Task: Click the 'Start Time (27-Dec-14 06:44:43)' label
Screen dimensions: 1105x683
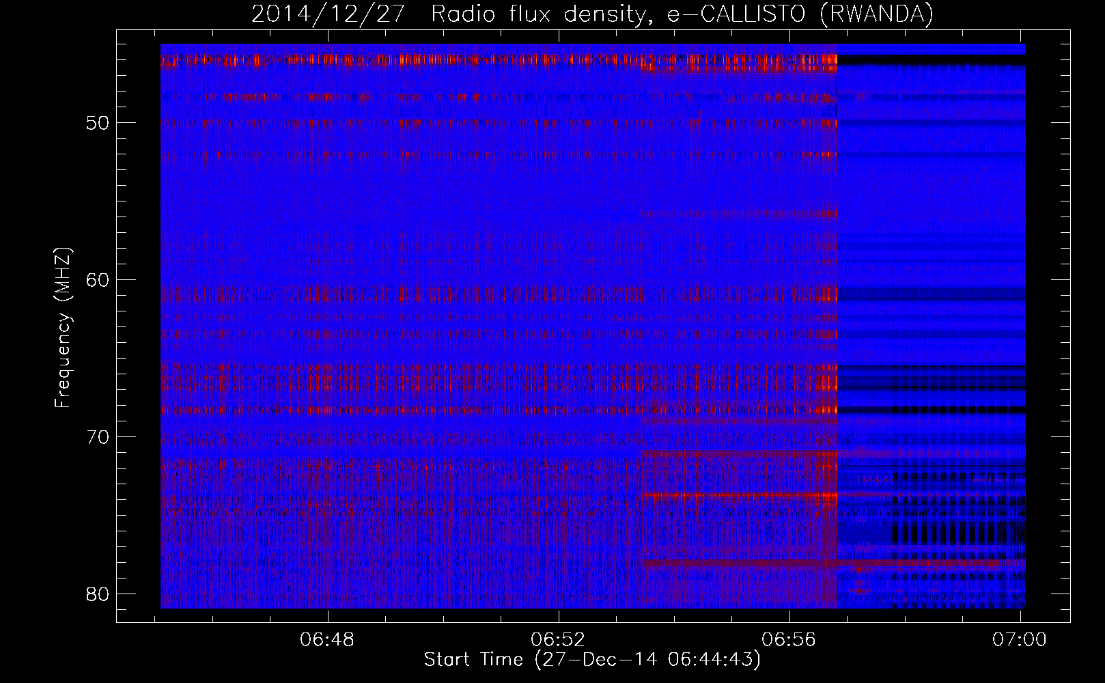Action: [592, 660]
